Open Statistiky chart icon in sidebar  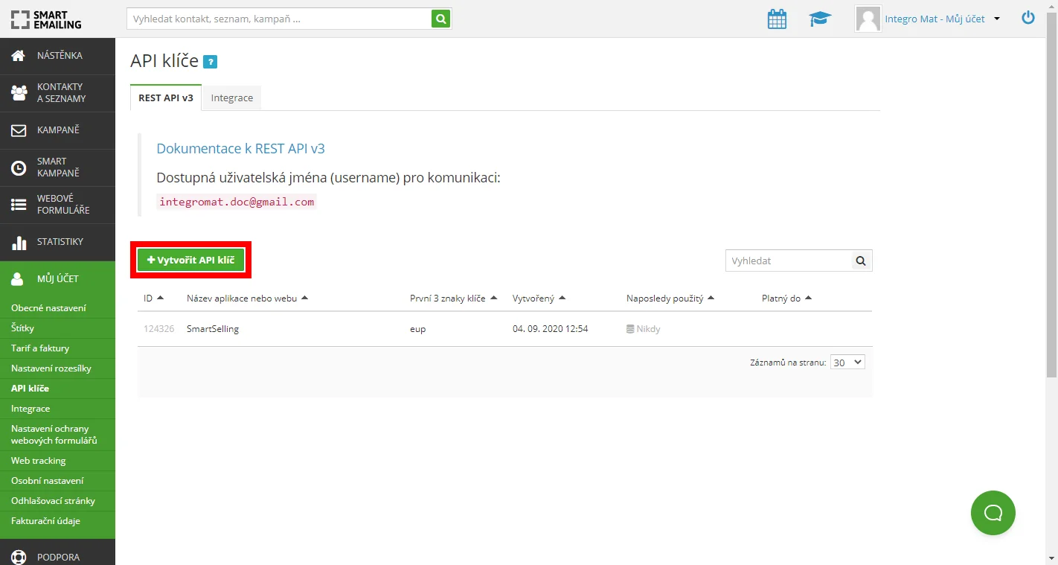click(x=19, y=242)
